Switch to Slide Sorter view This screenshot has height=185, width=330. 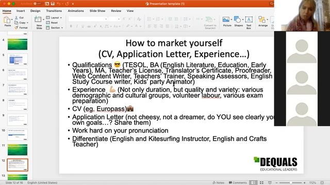click(261, 183)
